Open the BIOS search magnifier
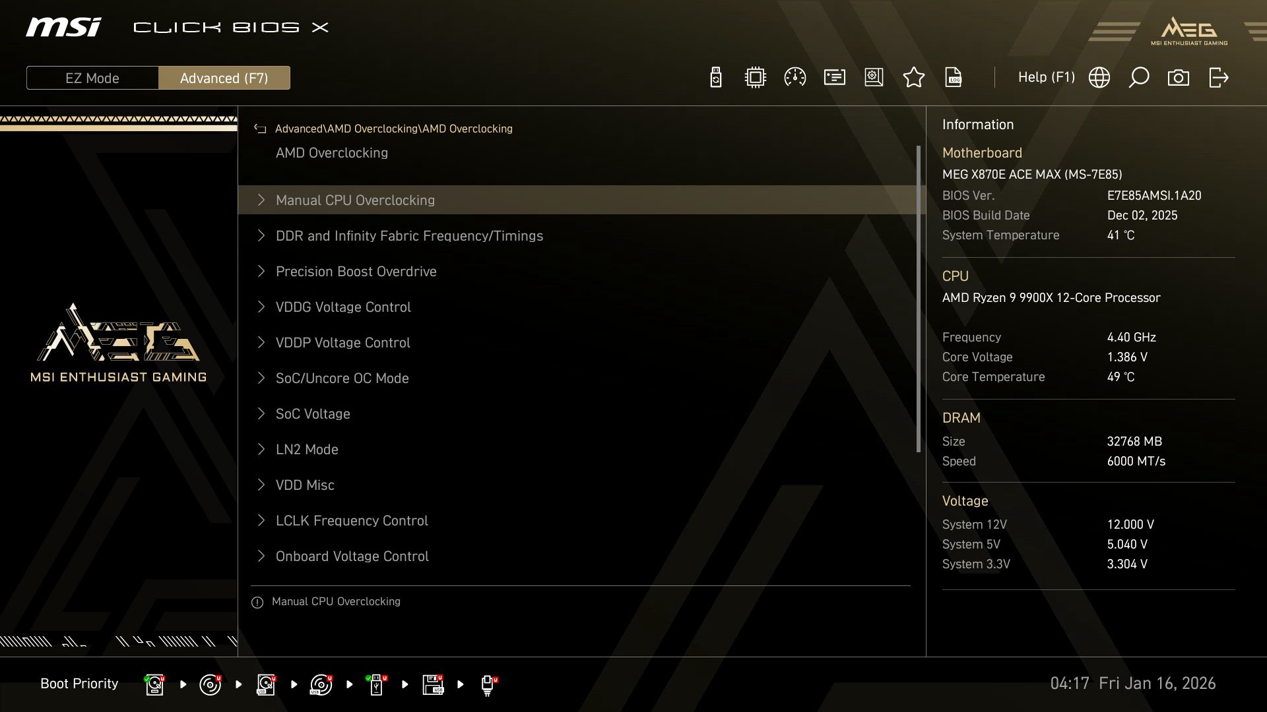Viewport: 1267px width, 712px height. [x=1139, y=77]
